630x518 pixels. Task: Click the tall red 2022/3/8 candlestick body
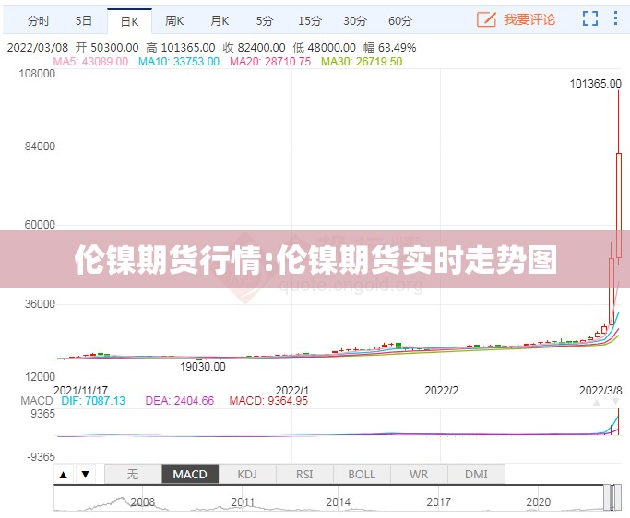point(619,206)
